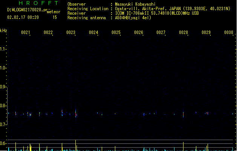Image resolution: width=237 pixels, height=151 pixels.
Task: Click the yellow intensity spike near 0028
Action: coord(183,146)
